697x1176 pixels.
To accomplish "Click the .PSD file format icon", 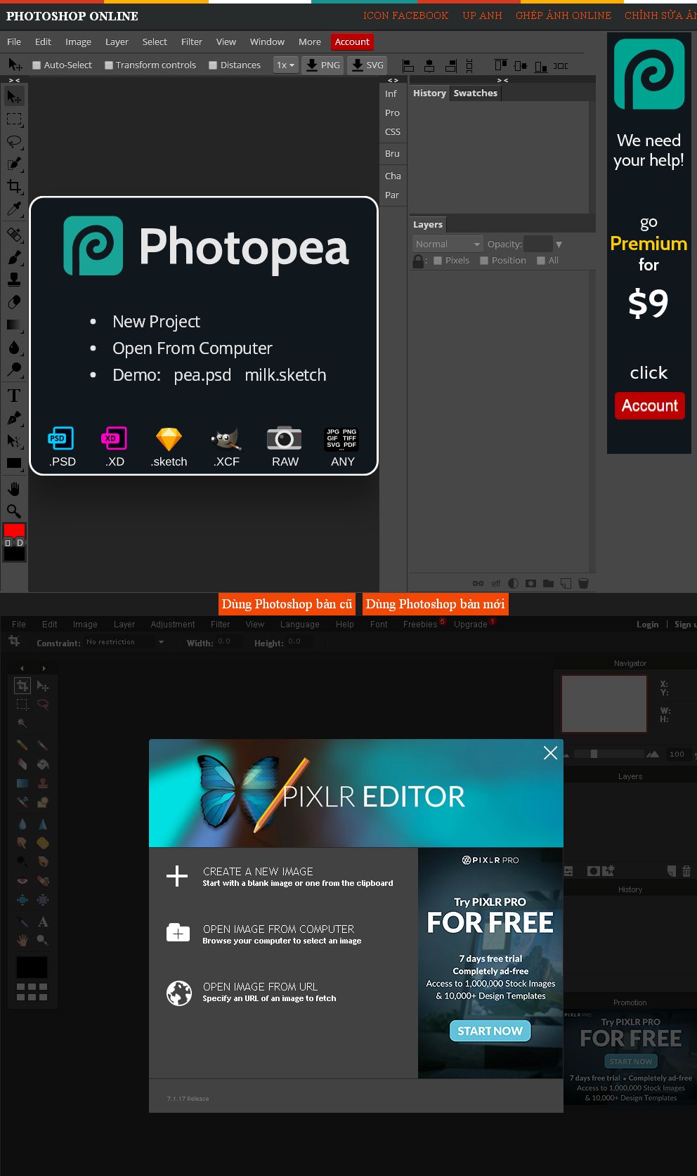I will click(x=61, y=447).
